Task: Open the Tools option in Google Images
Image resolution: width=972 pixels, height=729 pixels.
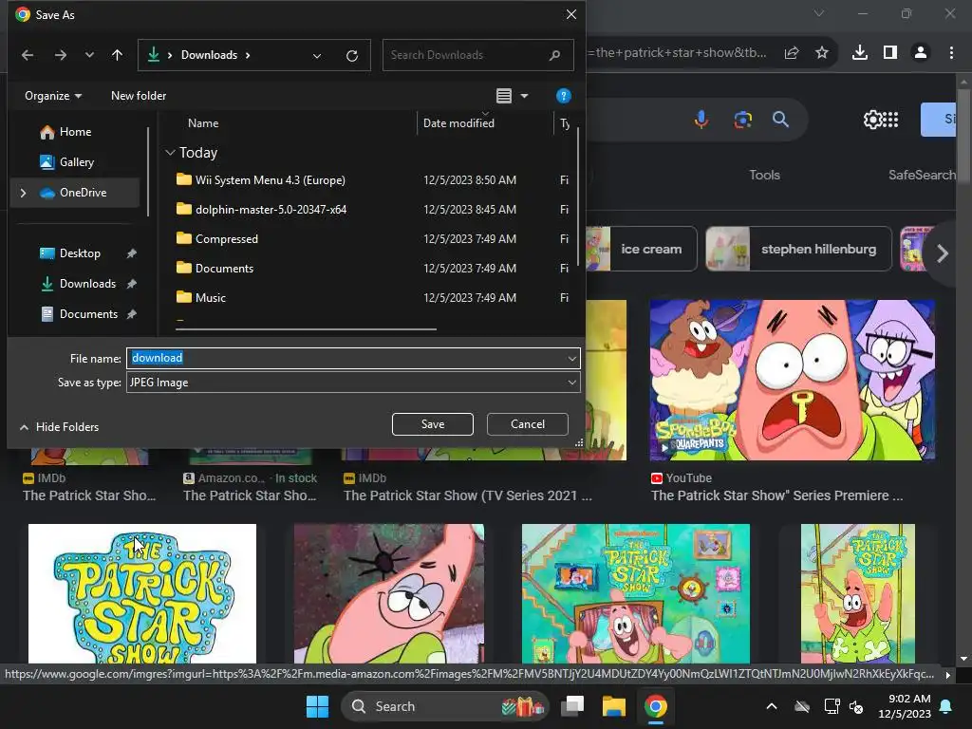Action: point(764,175)
